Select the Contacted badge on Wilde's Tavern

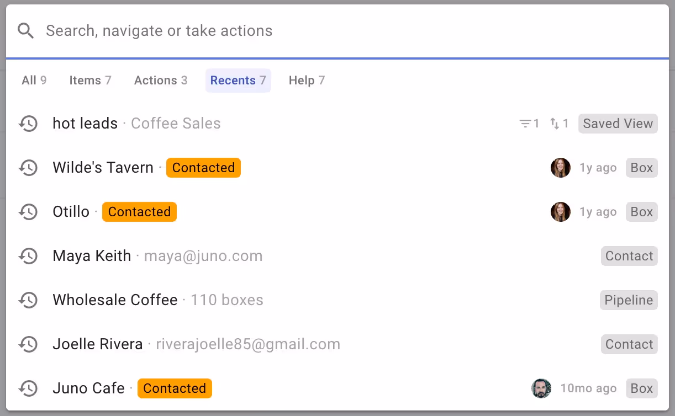coord(203,168)
